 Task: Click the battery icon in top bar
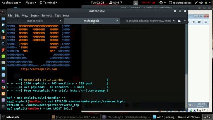pos(206,3)
